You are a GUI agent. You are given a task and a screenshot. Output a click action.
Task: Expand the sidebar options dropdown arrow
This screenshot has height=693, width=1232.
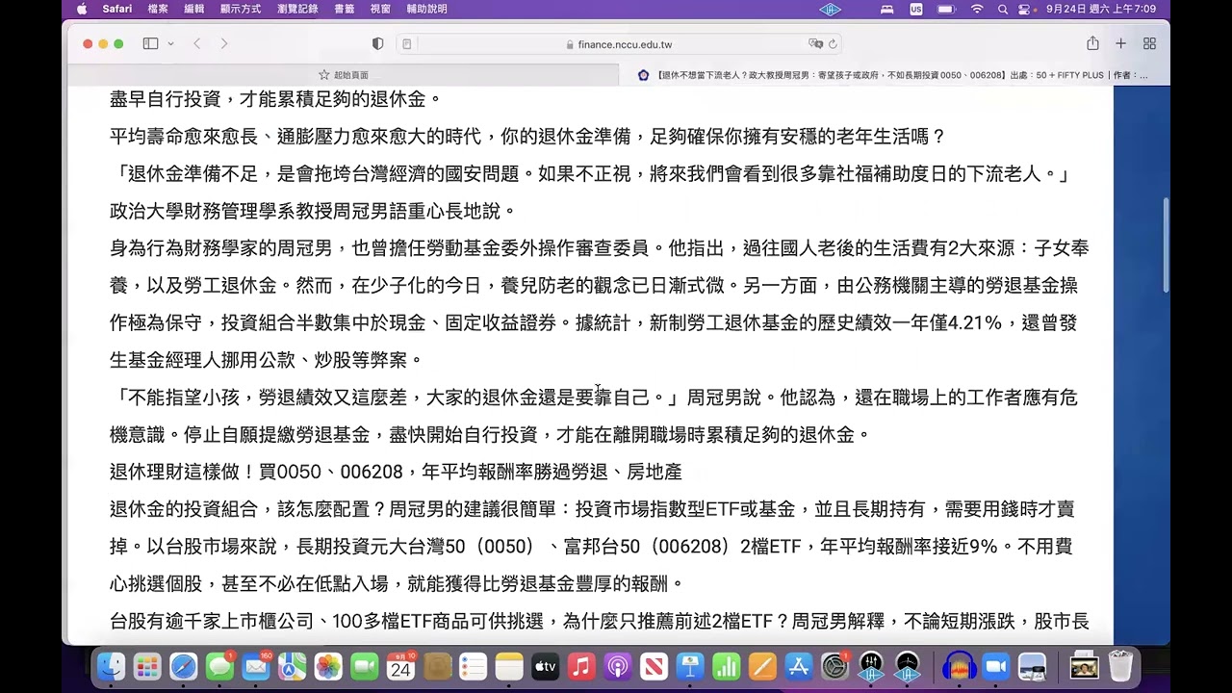click(170, 43)
